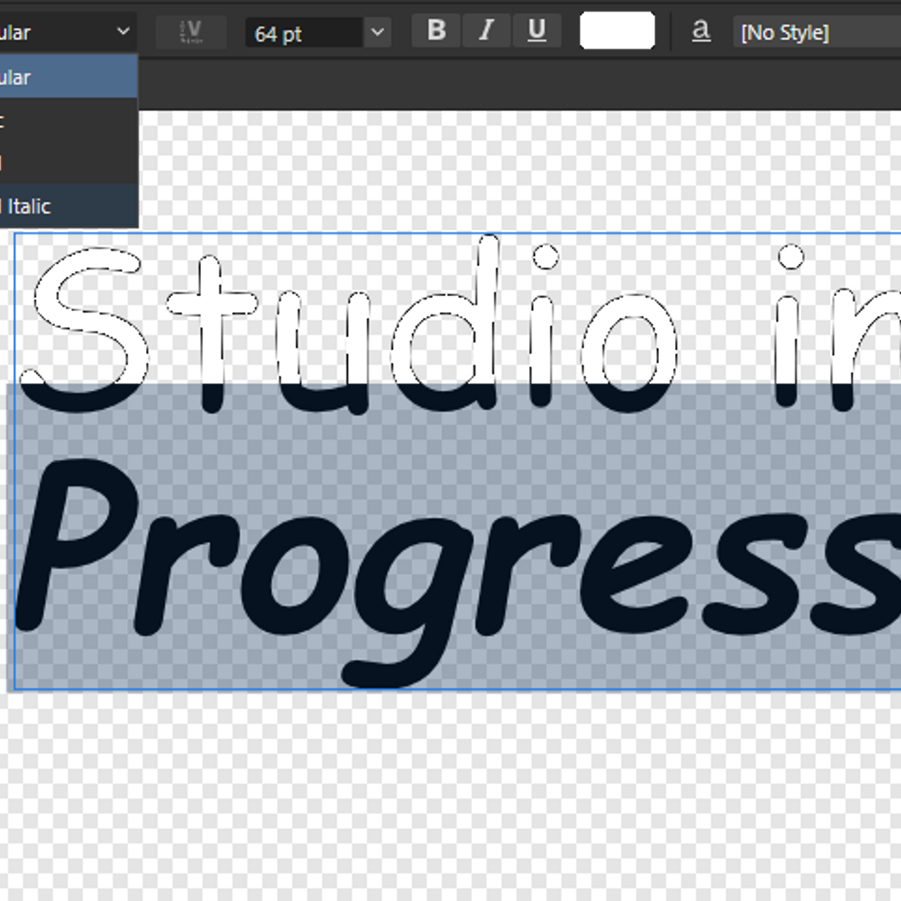
Task: Open character settings via underlined a icon
Action: tap(701, 32)
